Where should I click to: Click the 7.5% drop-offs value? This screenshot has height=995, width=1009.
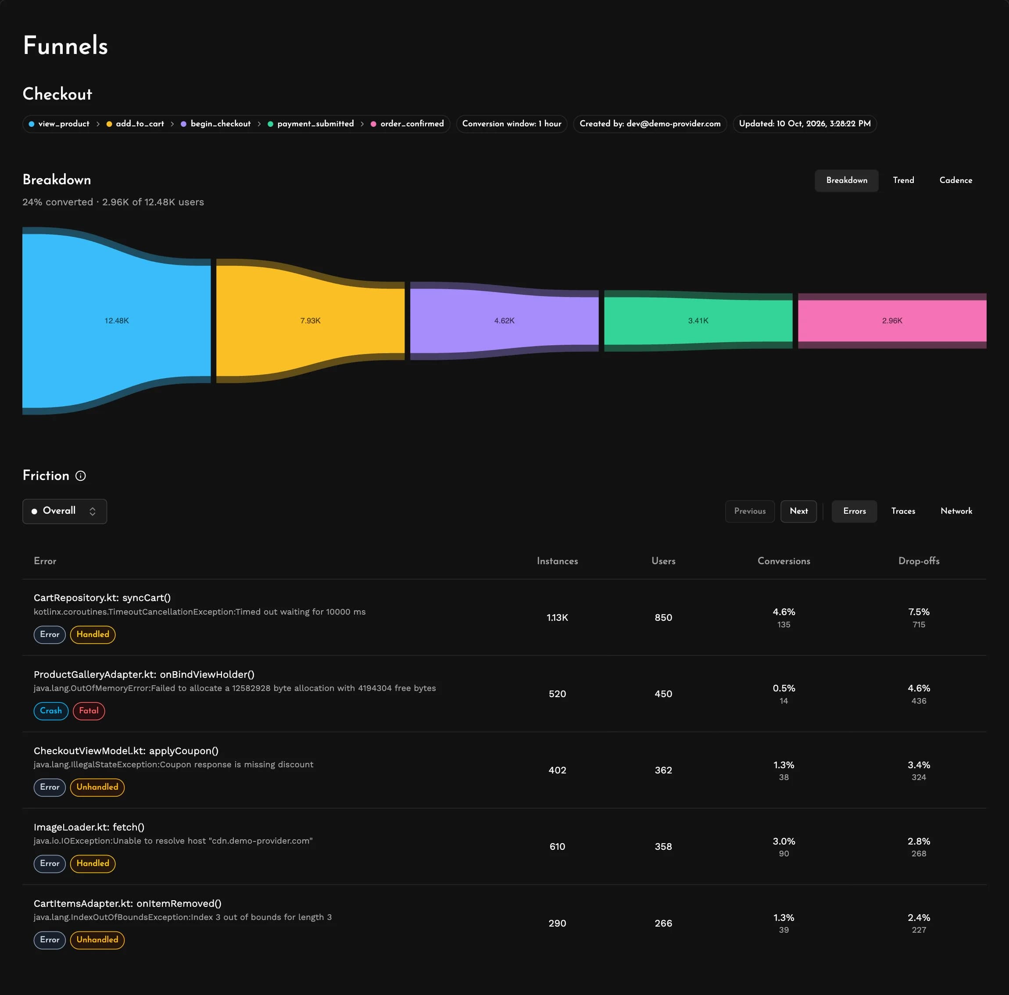pos(918,612)
